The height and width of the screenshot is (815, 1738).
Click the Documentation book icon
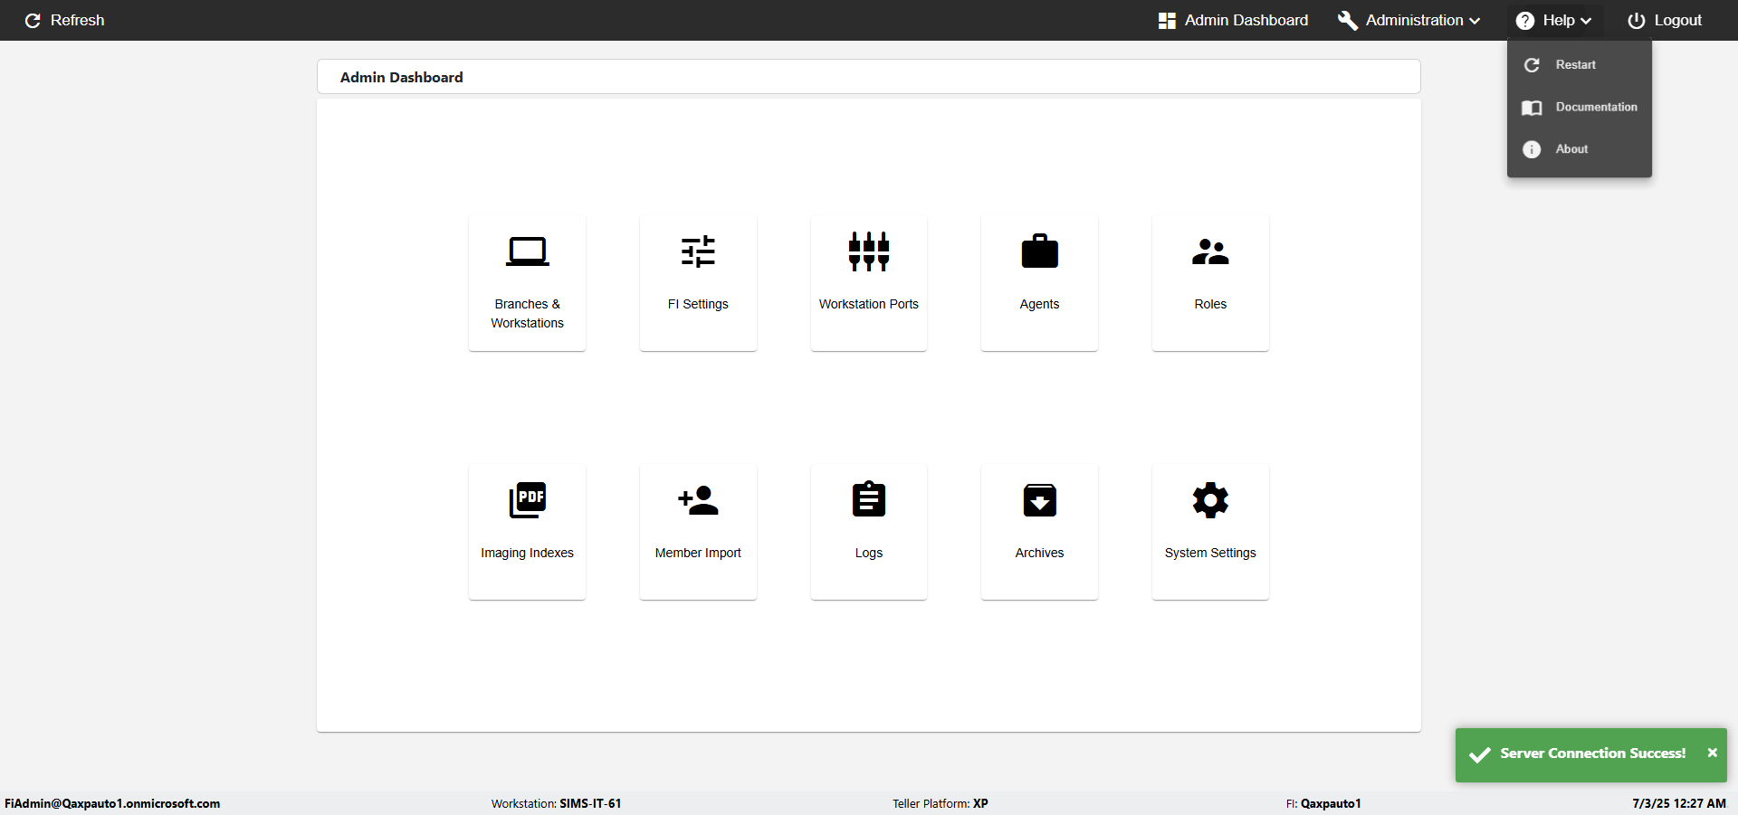1532,108
